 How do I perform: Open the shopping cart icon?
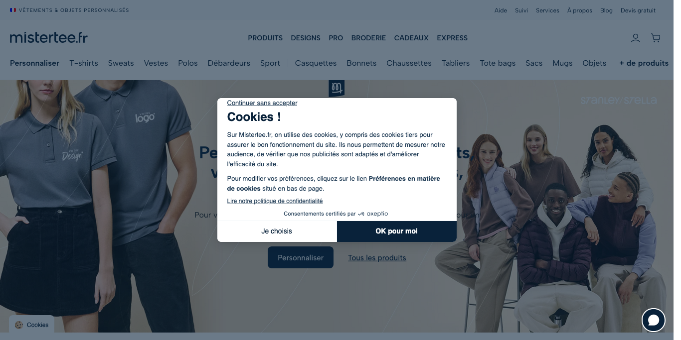(x=656, y=38)
